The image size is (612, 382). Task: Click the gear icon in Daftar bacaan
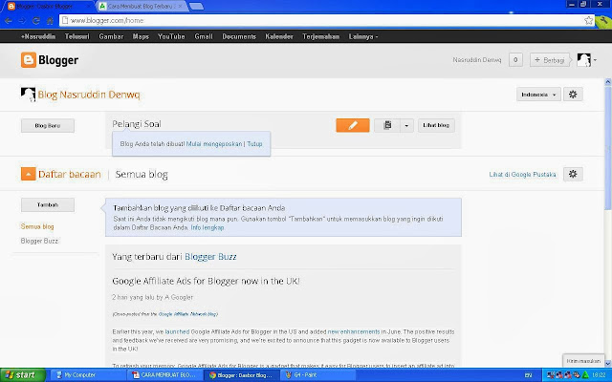point(573,174)
